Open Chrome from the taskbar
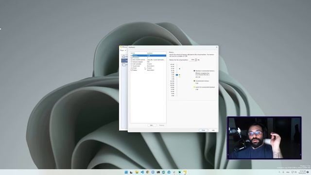 click(148, 172)
